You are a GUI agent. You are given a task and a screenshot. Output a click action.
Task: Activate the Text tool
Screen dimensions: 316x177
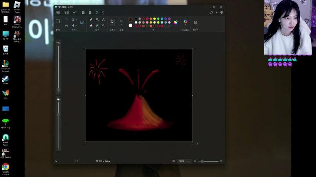(103, 20)
